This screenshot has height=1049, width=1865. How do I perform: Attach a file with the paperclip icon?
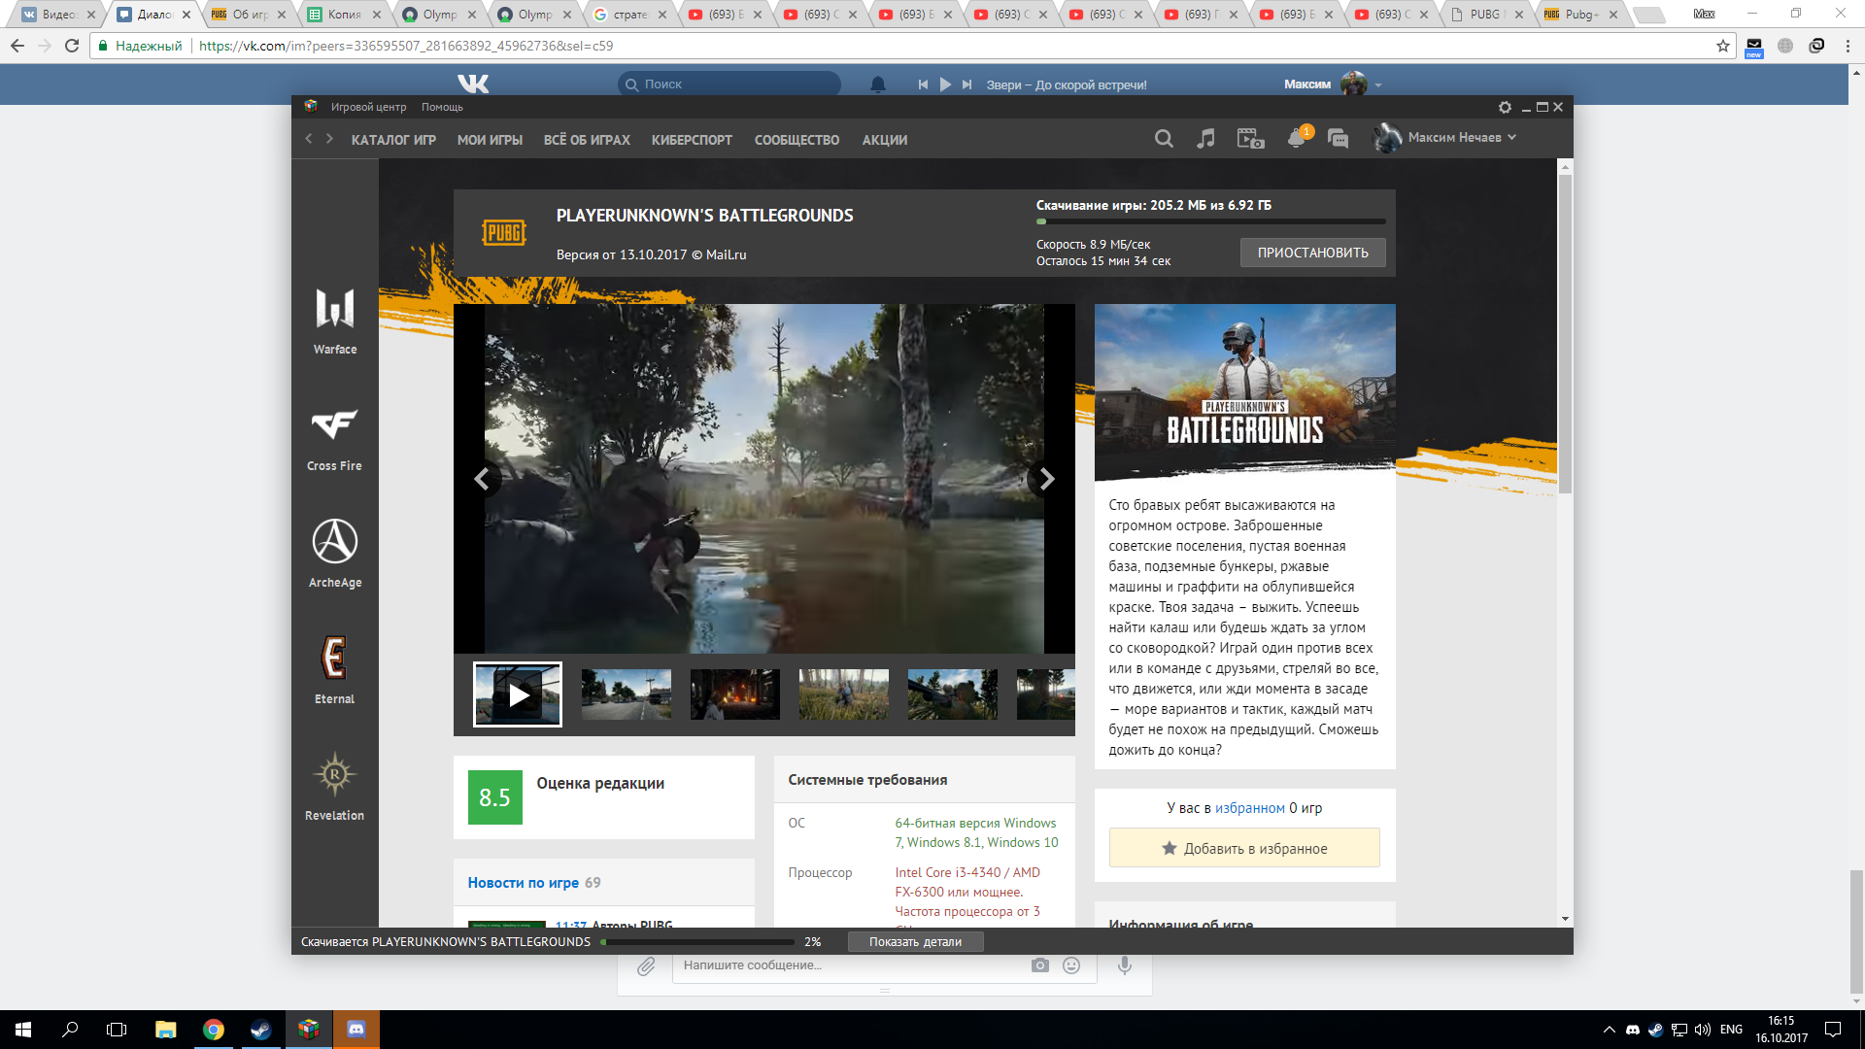tap(646, 966)
